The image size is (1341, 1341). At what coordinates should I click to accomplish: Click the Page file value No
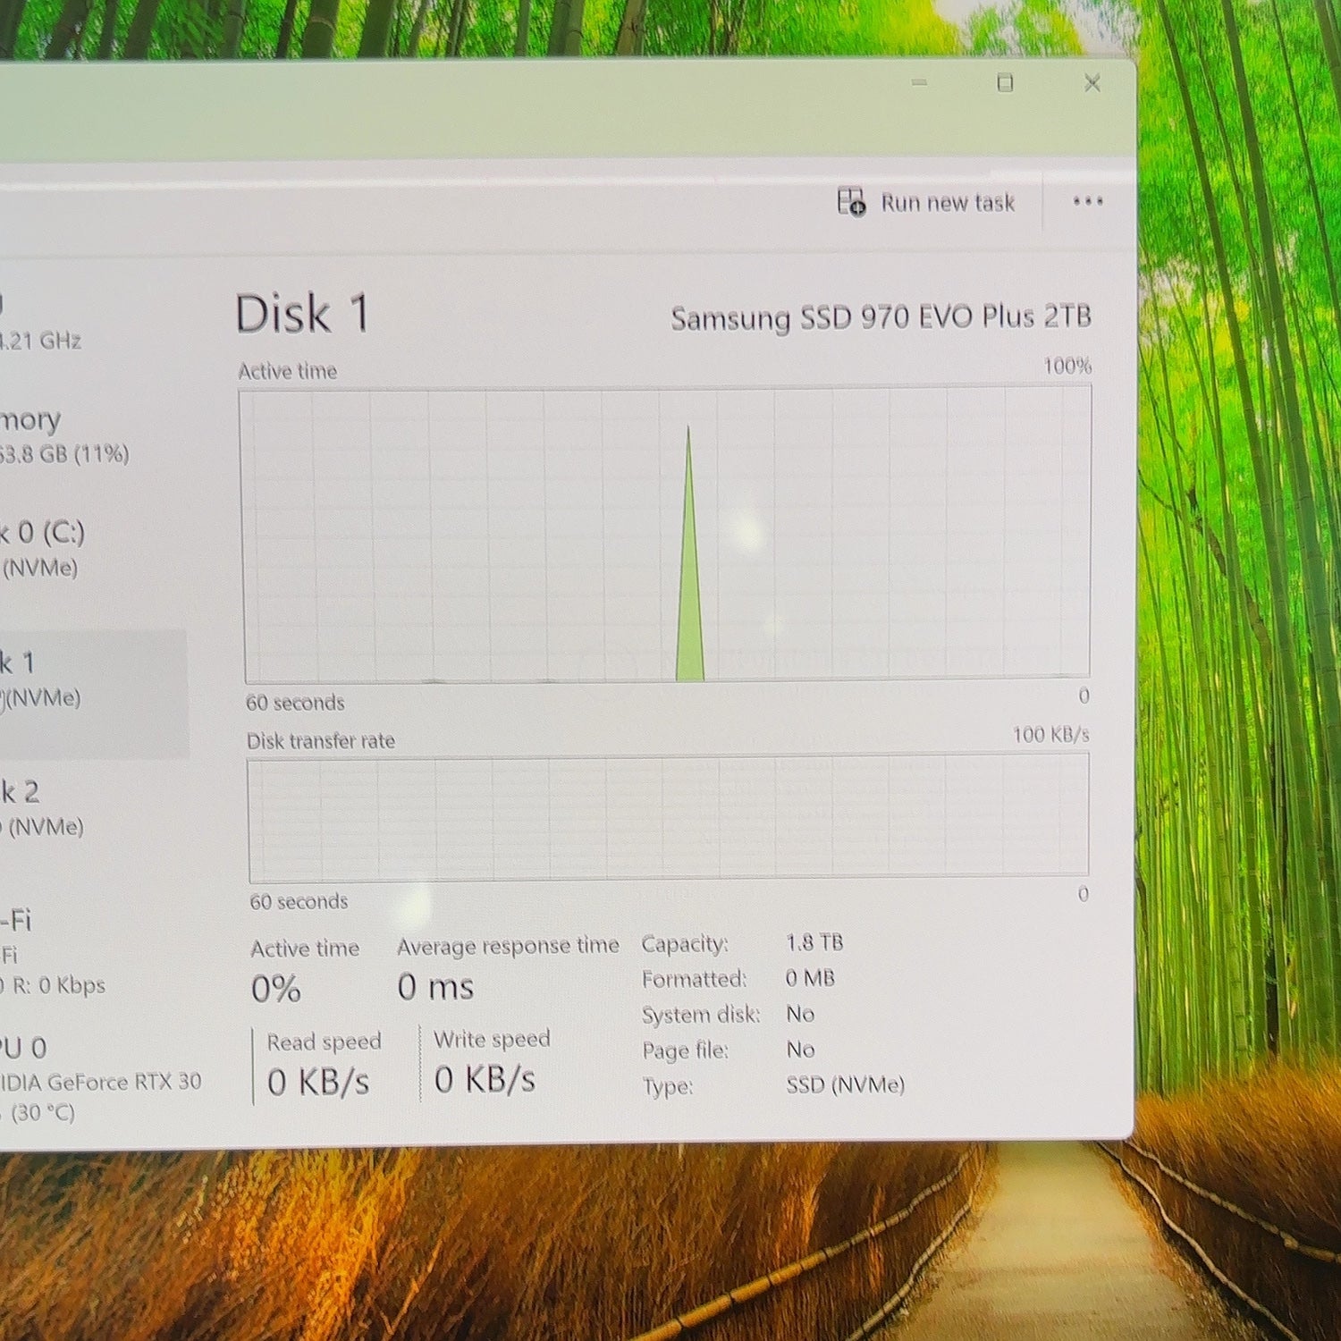click(x=800, y=1049)
